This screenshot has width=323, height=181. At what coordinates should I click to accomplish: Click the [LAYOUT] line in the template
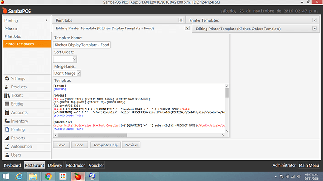coord(60,86)
